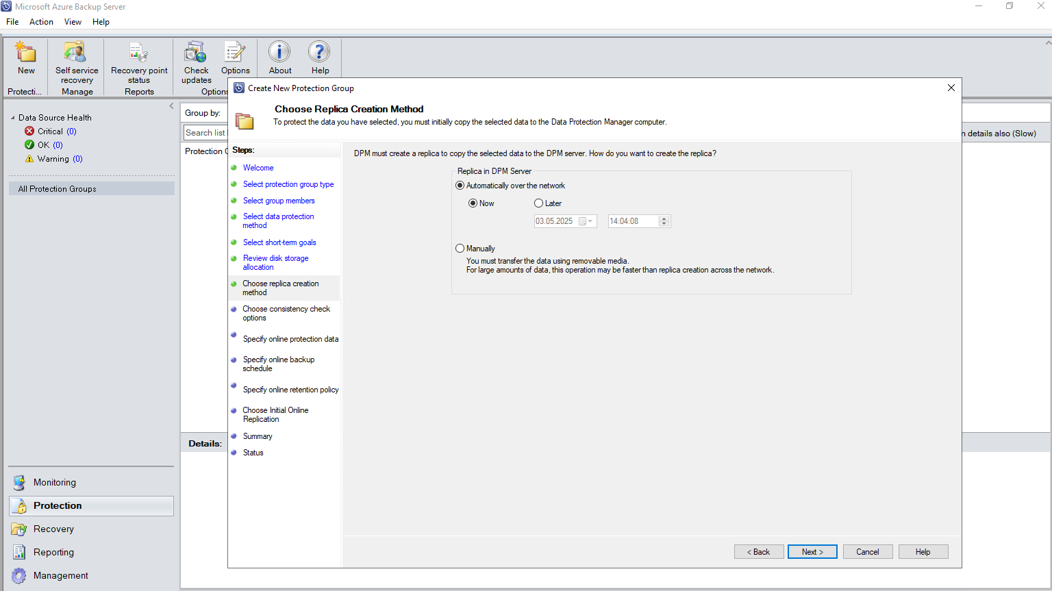Go to Select short-term goals step
Viewport: 1052px width, 591px height.
click(279, 242)
